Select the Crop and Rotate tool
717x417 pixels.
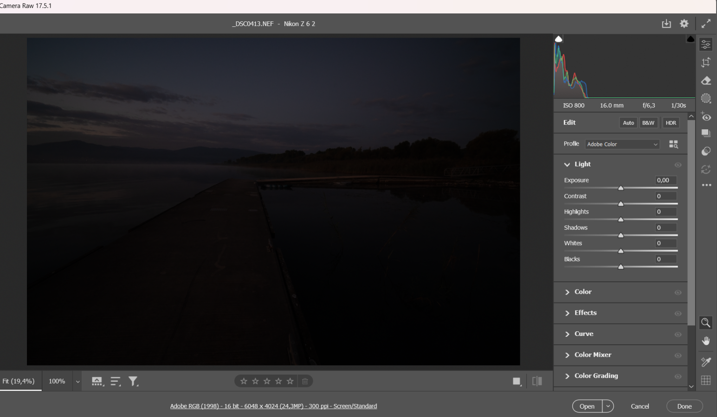click(x=706, y=62)
